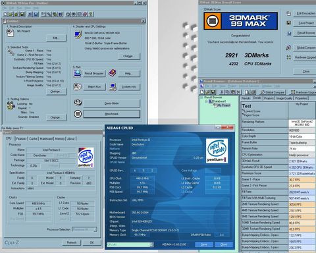316x253 pixels.
Task: Open the About tab in CPU-Z
Action: point(71,139)
